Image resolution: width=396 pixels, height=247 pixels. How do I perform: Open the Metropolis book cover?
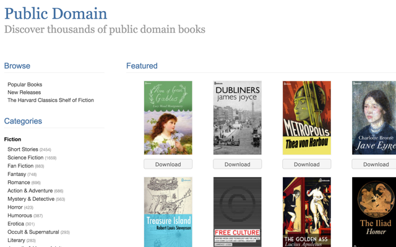[306, 118]
